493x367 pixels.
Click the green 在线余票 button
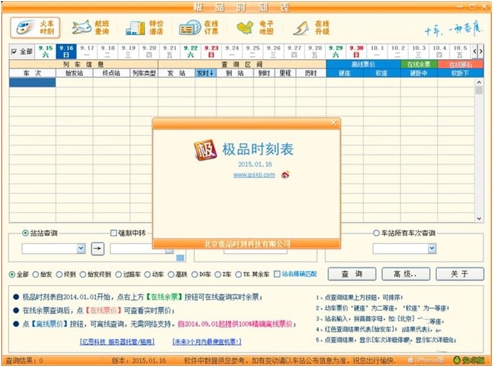pyautogui.click(x=419, y=64)
